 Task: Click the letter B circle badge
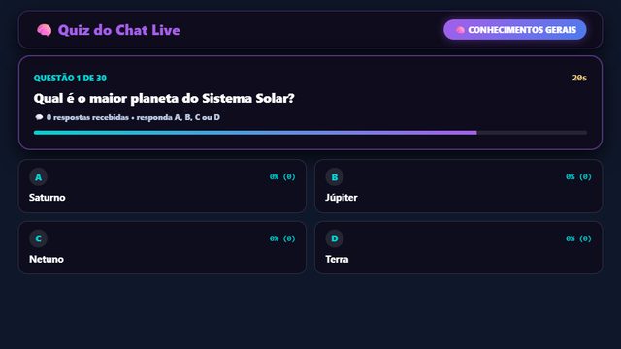pos(335,177)
